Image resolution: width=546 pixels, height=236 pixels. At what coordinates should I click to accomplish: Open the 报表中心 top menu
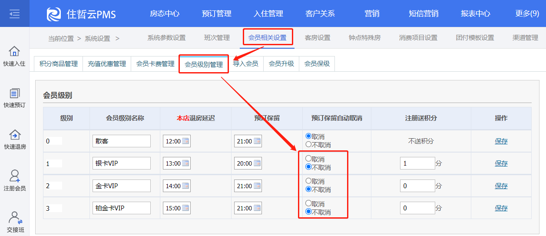[x=476, y=13]
